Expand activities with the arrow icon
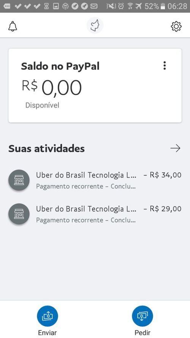The height and width of the screenshot is (338, 190). 175,148
